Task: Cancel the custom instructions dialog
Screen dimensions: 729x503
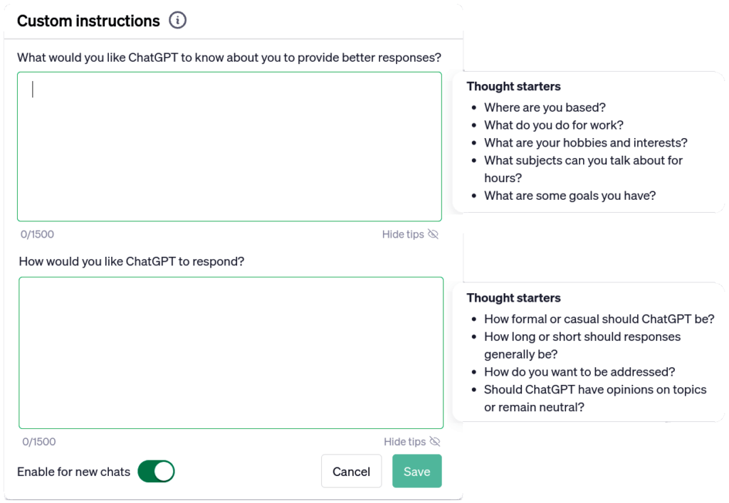Action: coord(351,471)
